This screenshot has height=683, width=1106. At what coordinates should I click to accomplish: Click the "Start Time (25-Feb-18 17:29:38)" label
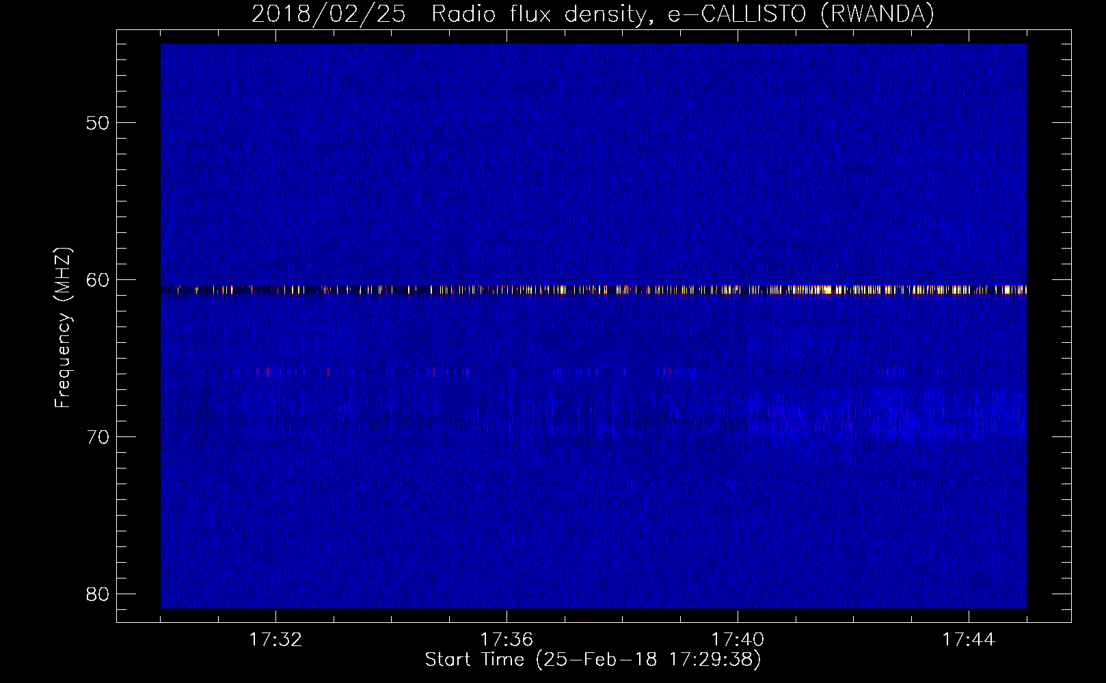pyautogui.click(x=593, y=660)
